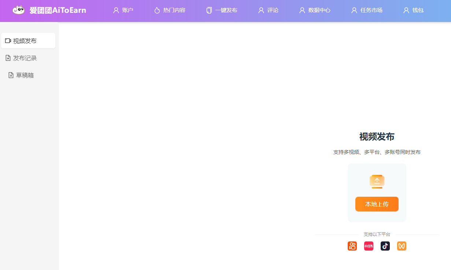451x270 pixels.
Task: Go to the 评论 comments section
Action: coord(268,10)
